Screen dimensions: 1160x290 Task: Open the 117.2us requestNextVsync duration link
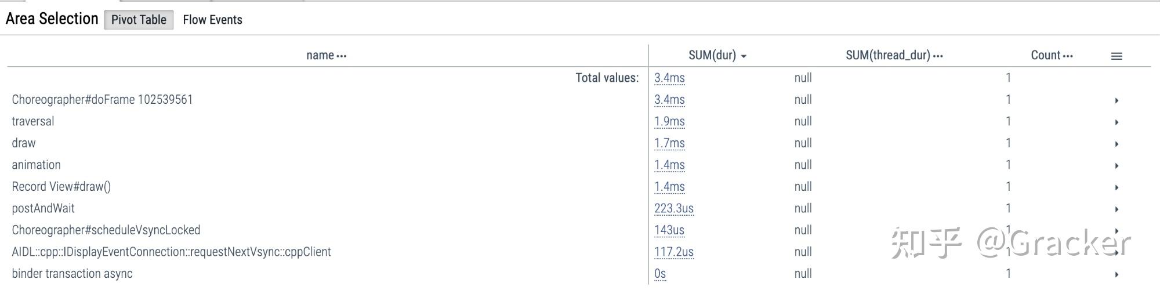pyautogui.click(x=673, y=252)
